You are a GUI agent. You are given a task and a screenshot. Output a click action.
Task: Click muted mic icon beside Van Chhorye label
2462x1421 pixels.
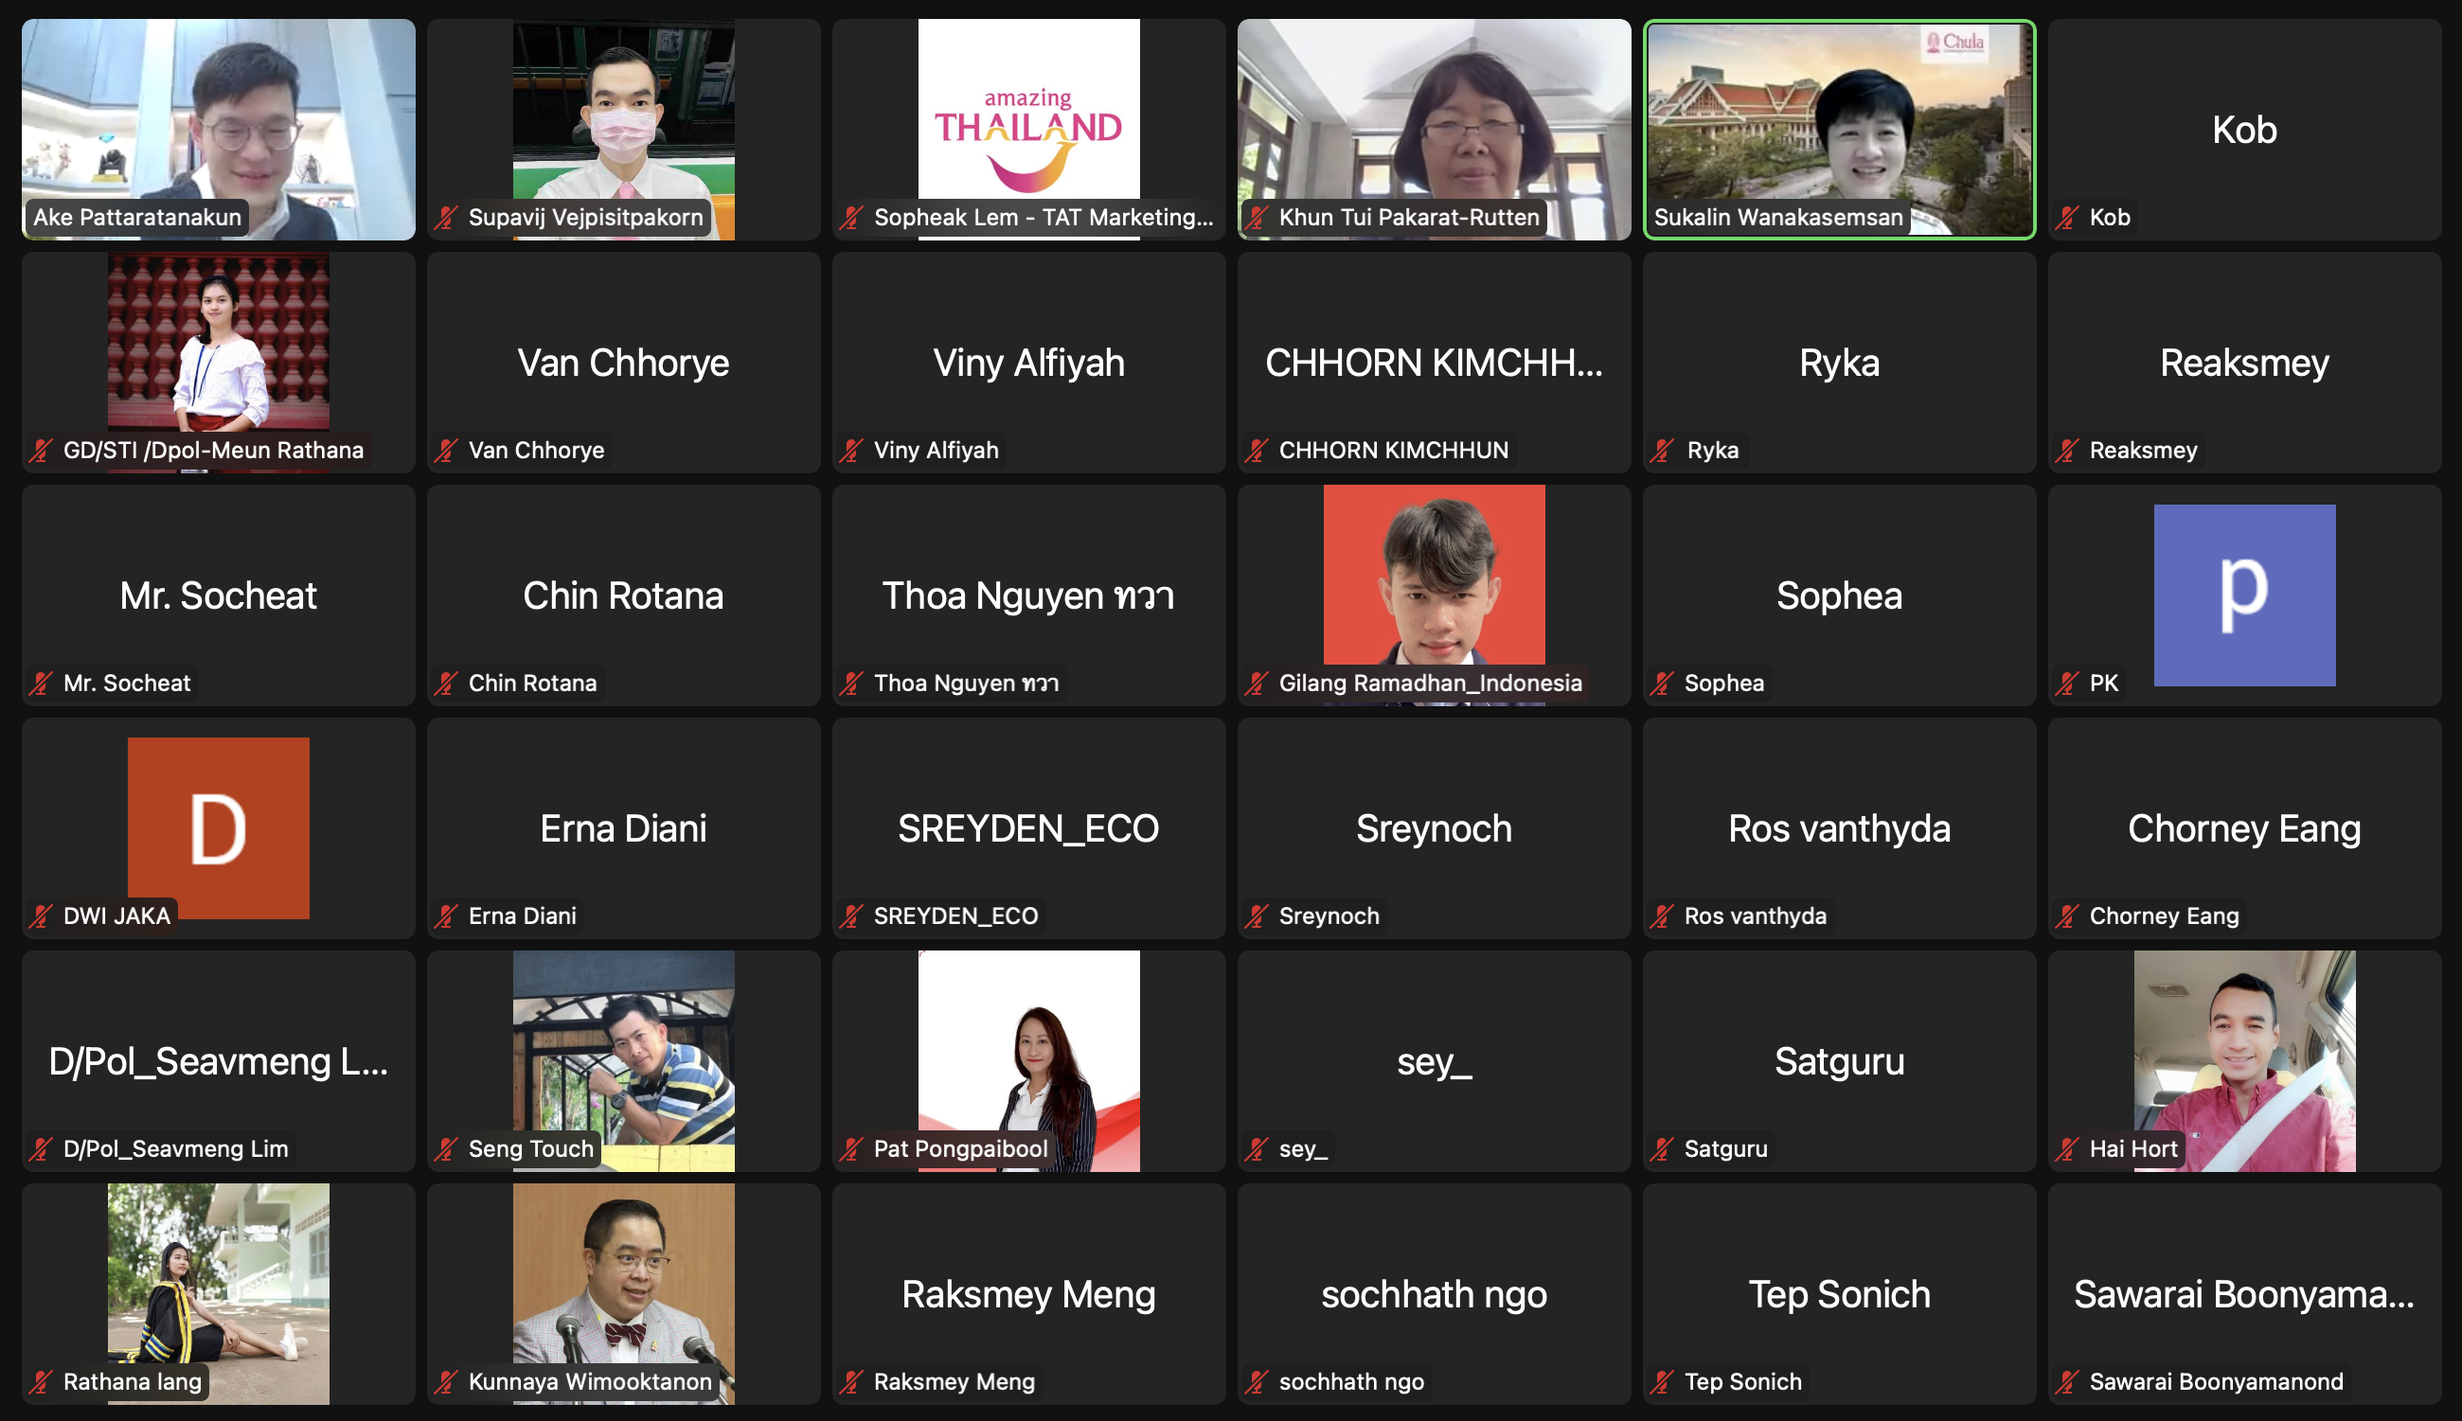point(446,450)
